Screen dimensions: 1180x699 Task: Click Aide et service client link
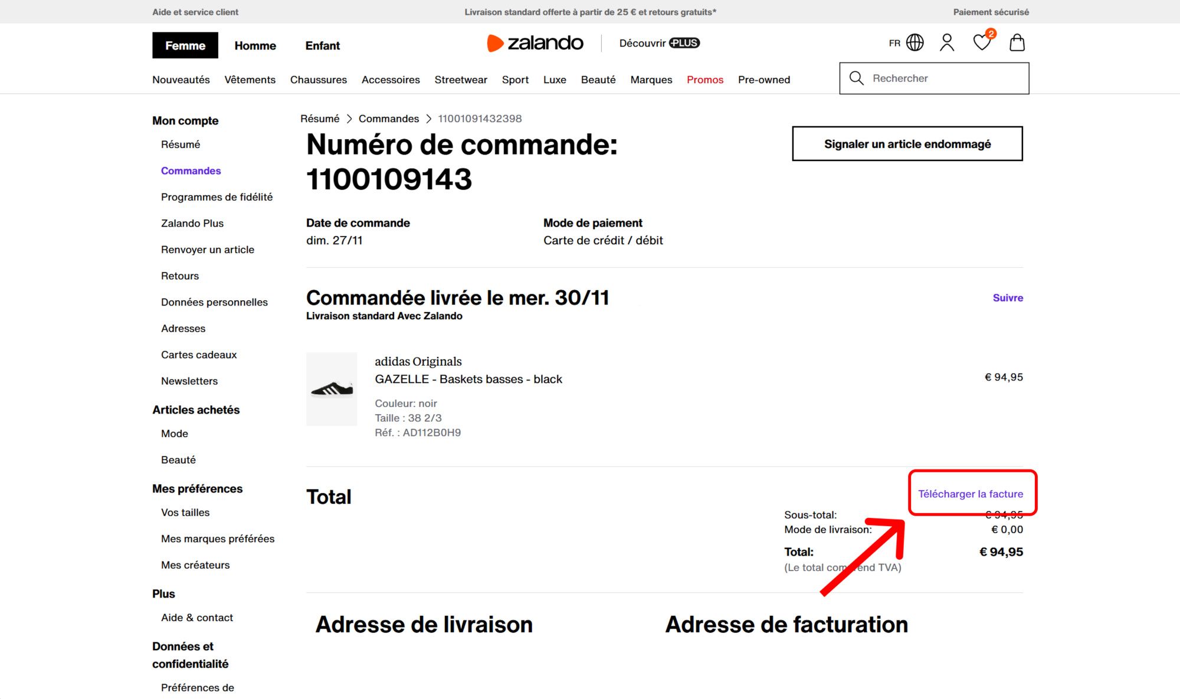195,12
